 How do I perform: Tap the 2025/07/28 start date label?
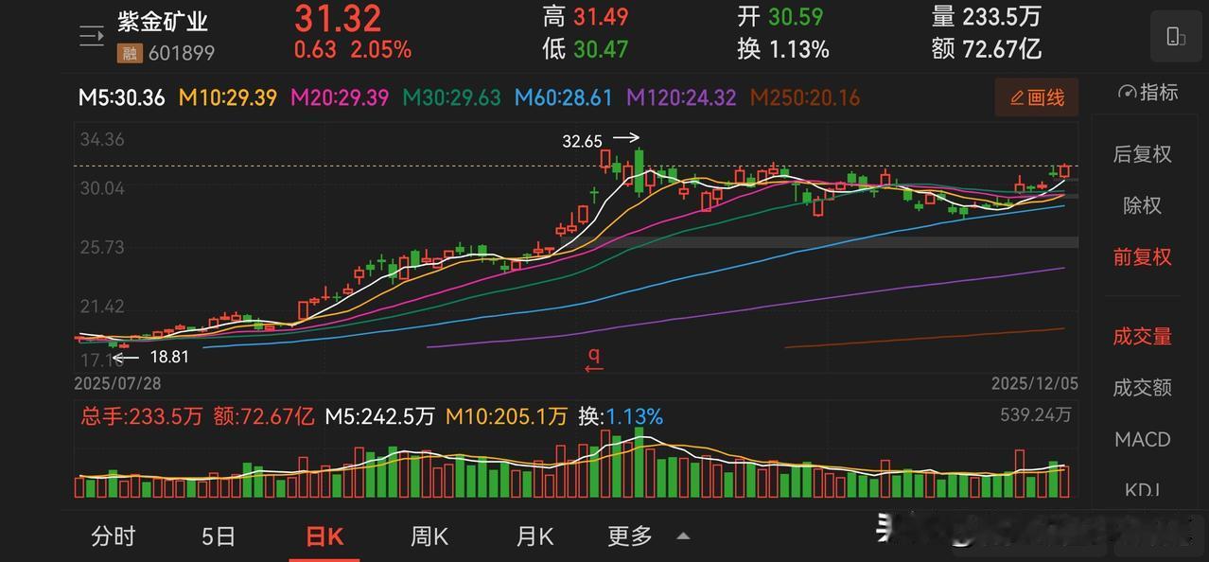[x=116, y=384]
